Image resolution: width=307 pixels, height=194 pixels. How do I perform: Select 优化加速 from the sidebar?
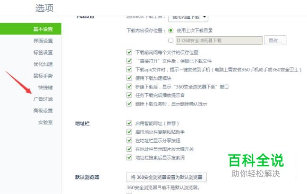click(x=43, y=64)
